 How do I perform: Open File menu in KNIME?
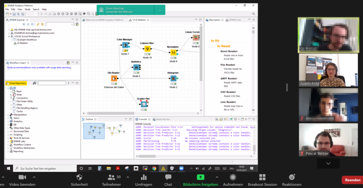click(7, 9)
